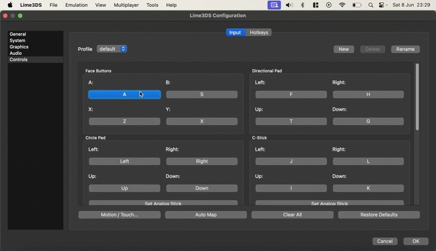Rebind C-Stick Down mapped to K

click(368, 188)
